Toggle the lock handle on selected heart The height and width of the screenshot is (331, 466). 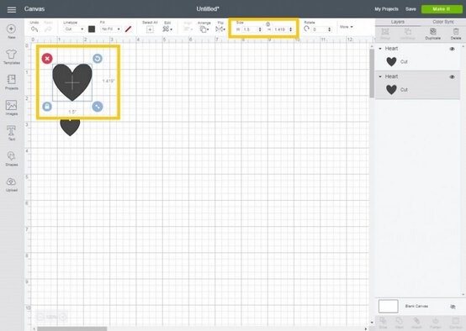click(x=47, y=107)
